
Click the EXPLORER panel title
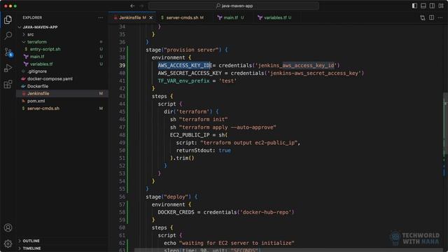[x=32, y=17]
